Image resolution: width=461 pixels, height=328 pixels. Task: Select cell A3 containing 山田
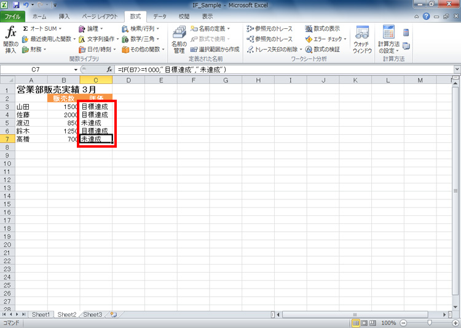31,106
